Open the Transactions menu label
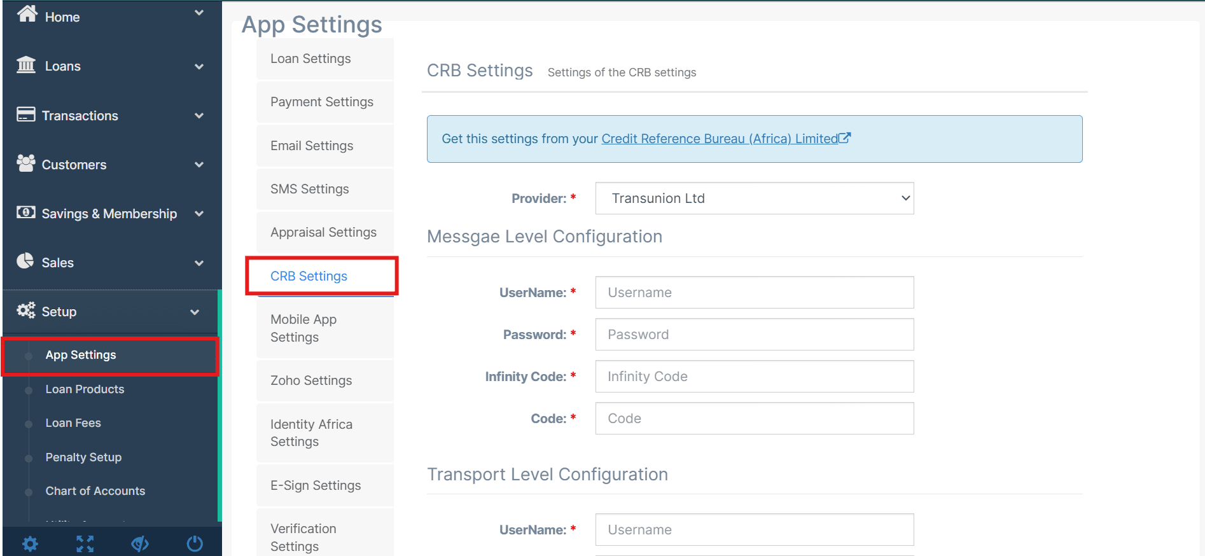This screenshot has height=556, width=1205. coord(80,116)
